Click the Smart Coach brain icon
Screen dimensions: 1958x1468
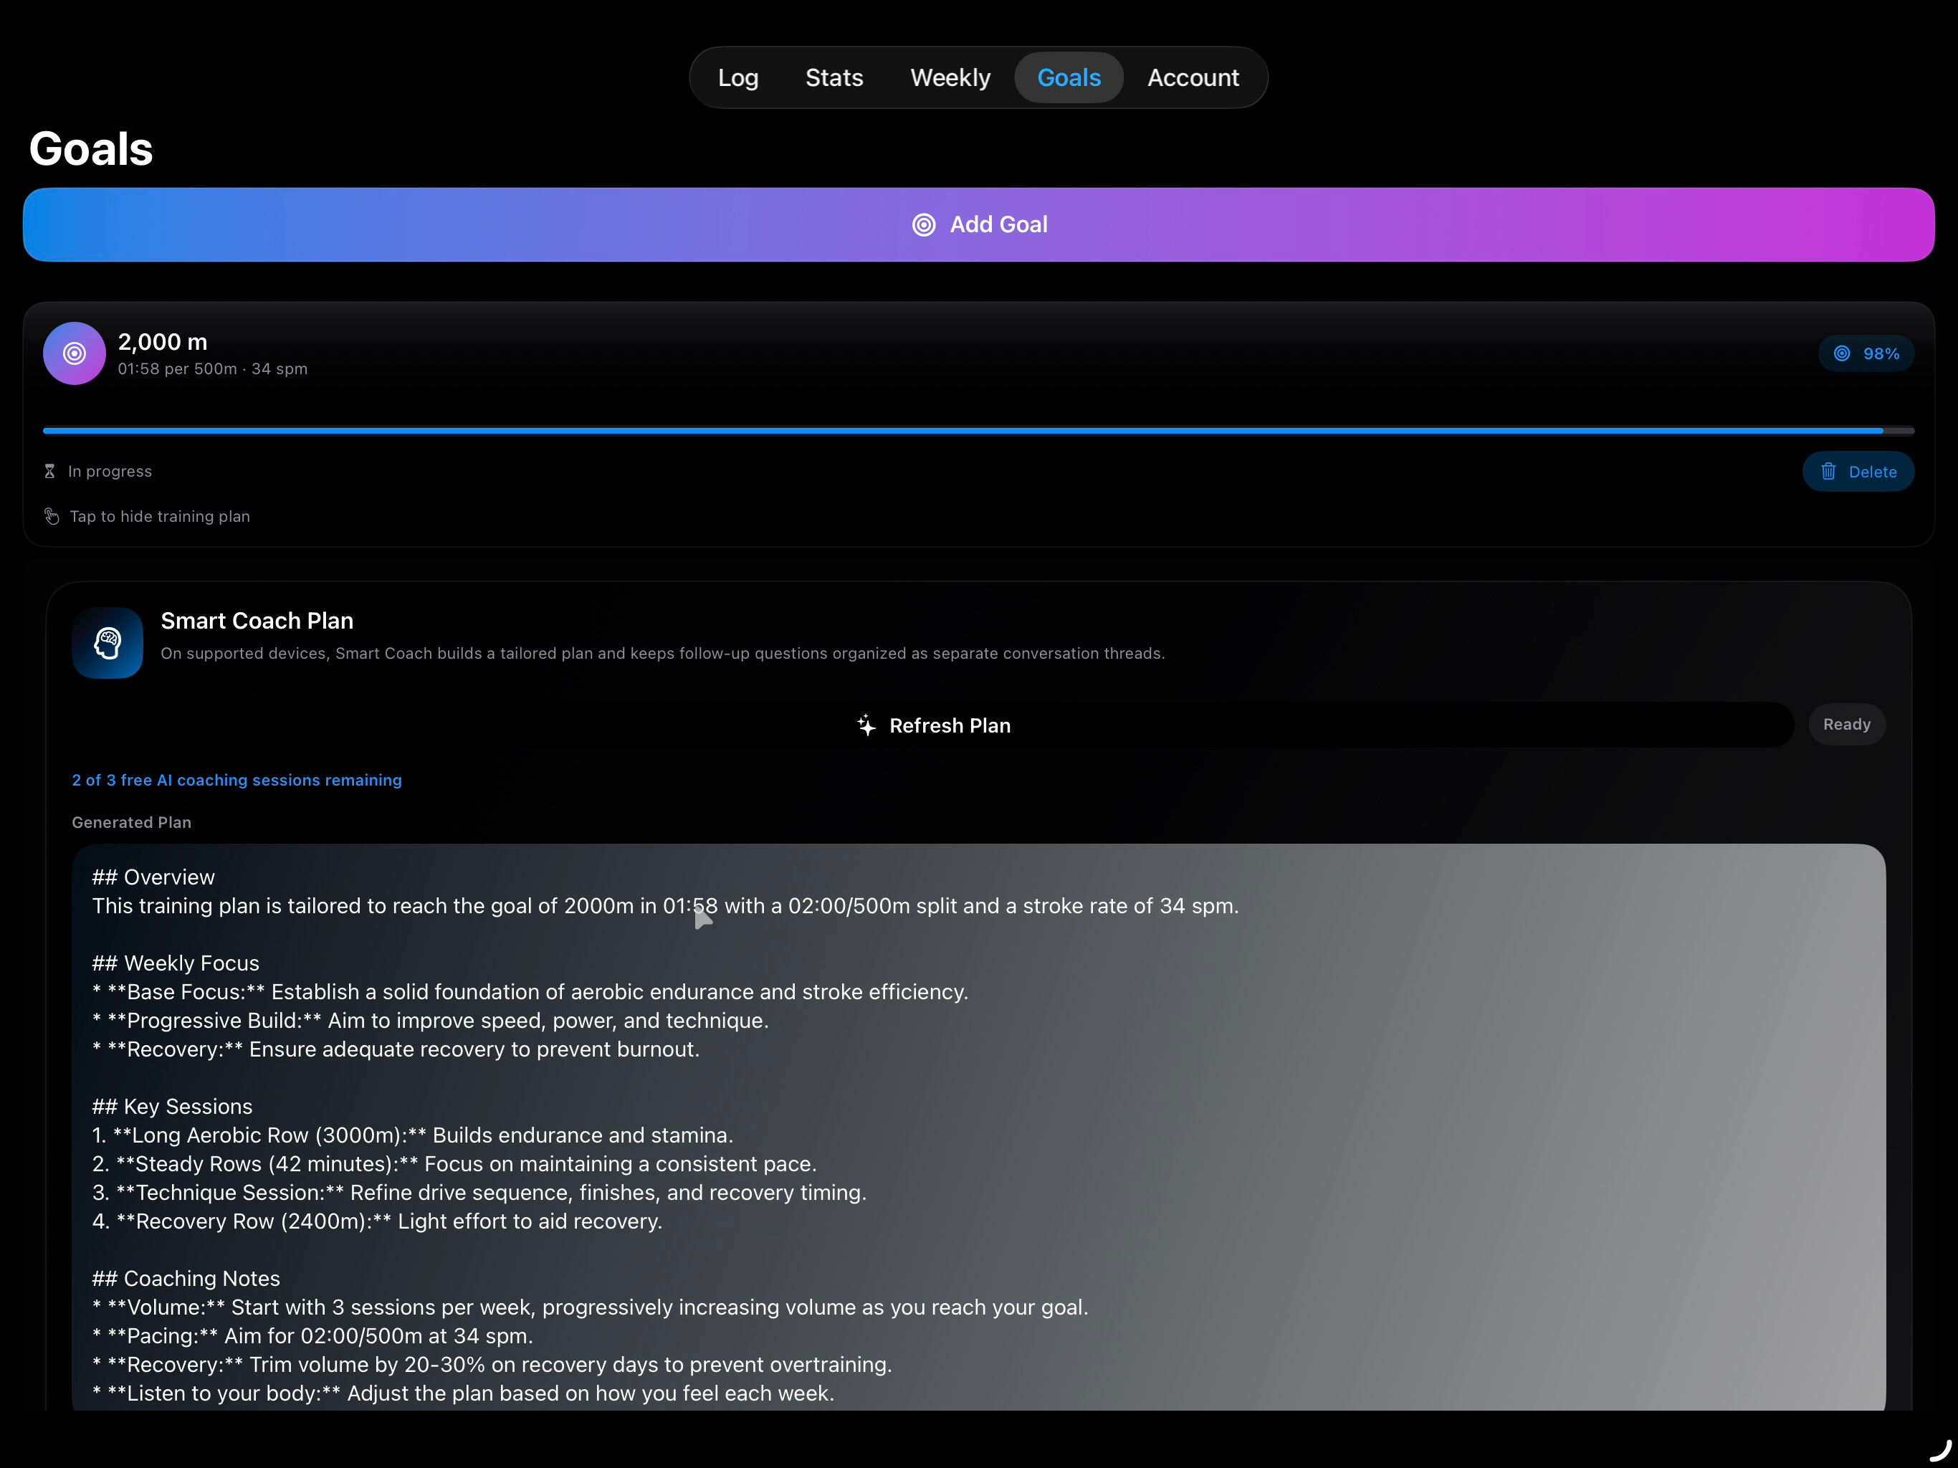[x=107, y=643]
